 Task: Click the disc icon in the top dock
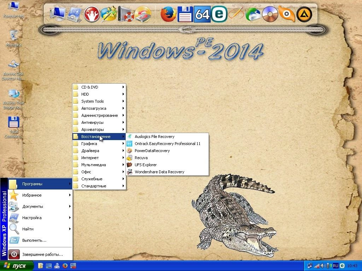click(x=270, y=14)
